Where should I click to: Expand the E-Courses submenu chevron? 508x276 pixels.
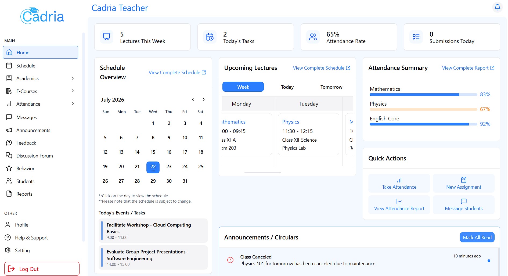point(73,91)
